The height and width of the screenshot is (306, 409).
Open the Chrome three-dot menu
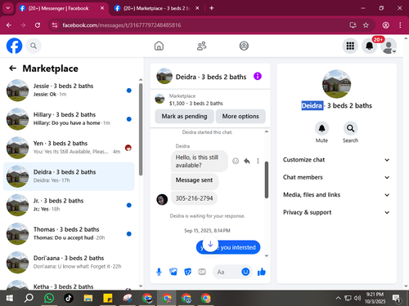tap(400, 25)
